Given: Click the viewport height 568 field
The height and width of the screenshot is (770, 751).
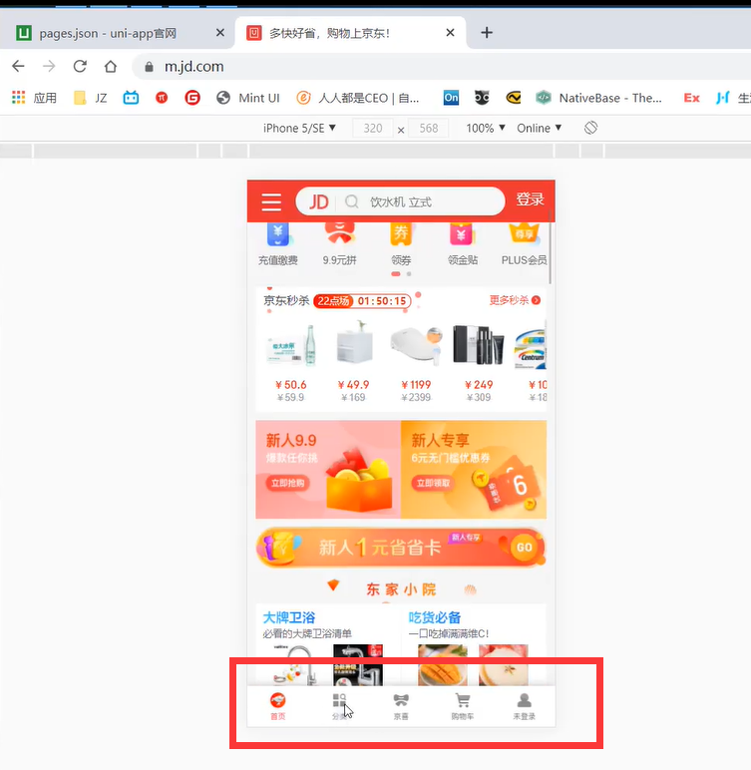Looking at the screenshot, I should pos(428,129).
